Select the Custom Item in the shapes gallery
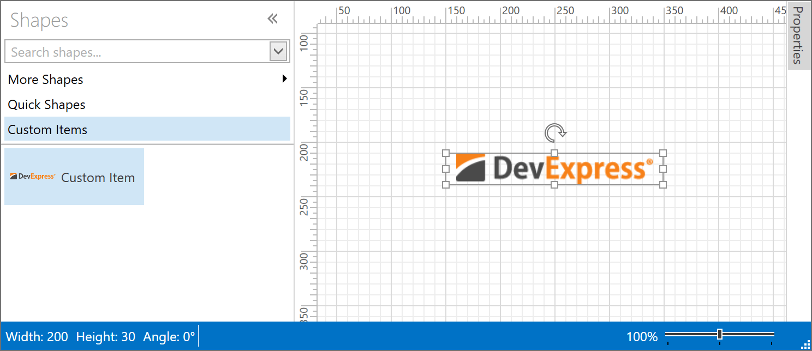This screenshot has width=812, height=351. coord(74,176)
